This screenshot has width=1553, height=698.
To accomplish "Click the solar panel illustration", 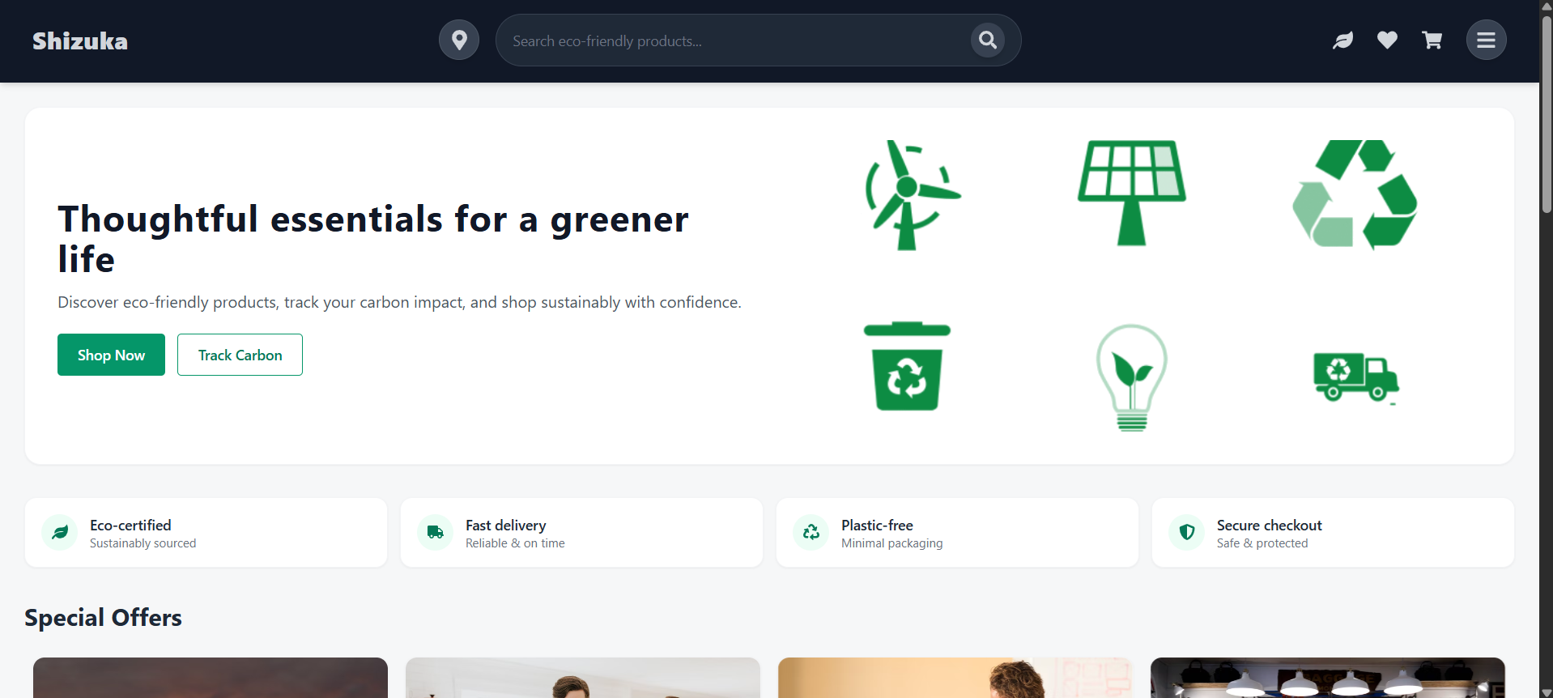I will coord(1131,193).
